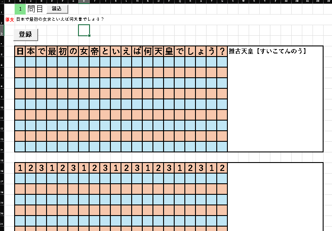Select the 帝 character cell

[x=95, y=51]
